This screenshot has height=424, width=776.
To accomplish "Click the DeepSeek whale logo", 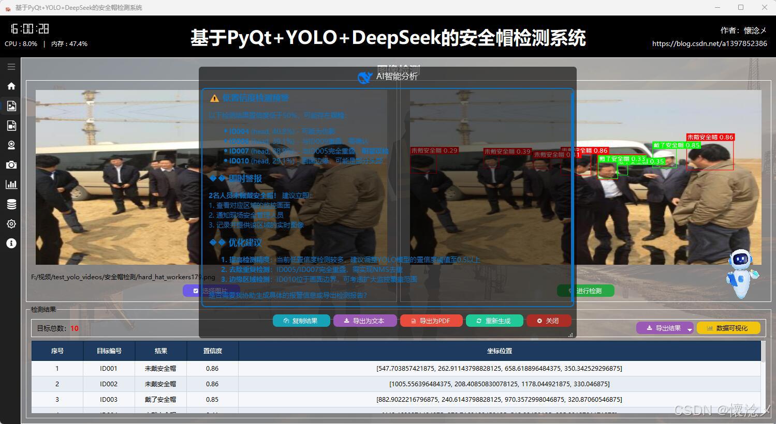I will tap(364, 77).
